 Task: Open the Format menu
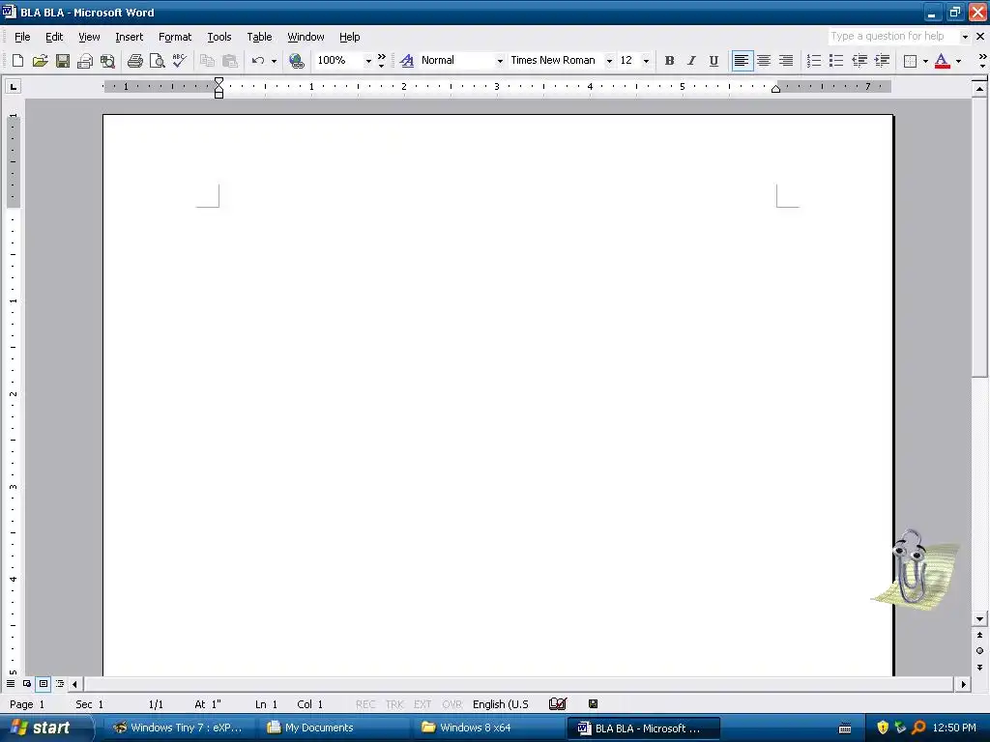pyautogui.click(x=175, y=37)
